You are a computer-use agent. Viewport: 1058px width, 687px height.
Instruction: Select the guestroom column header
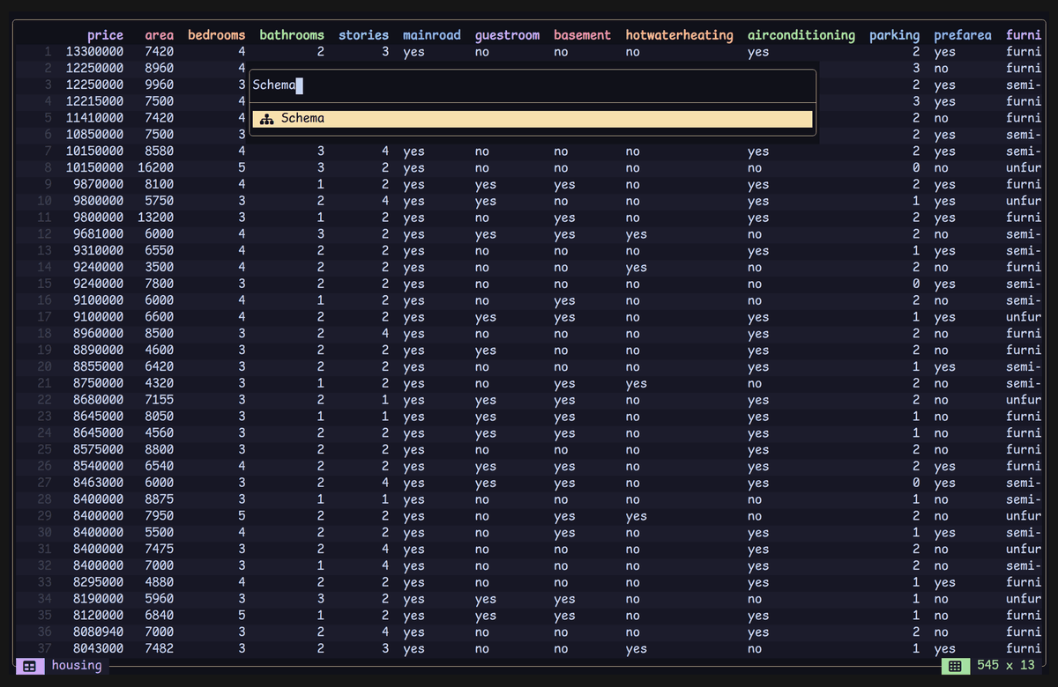coord(507,35)
